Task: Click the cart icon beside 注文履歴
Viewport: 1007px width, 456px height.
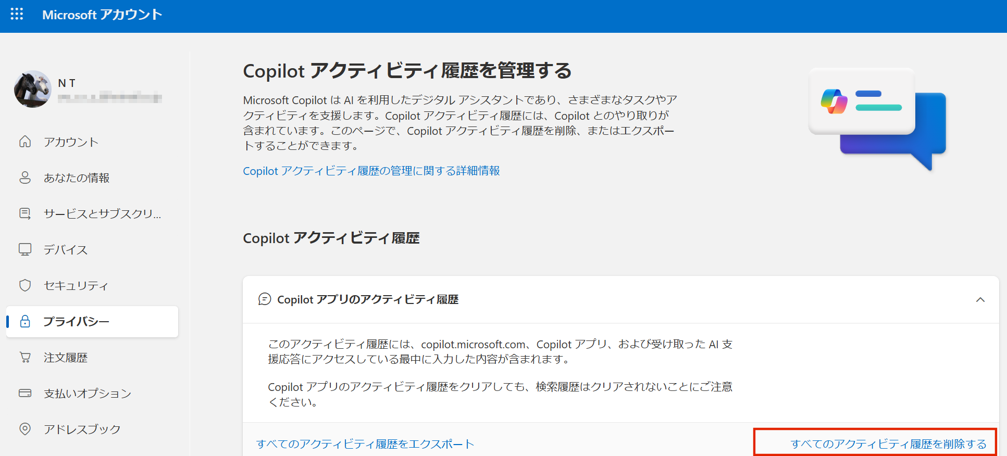Action: tap(25, 357)
